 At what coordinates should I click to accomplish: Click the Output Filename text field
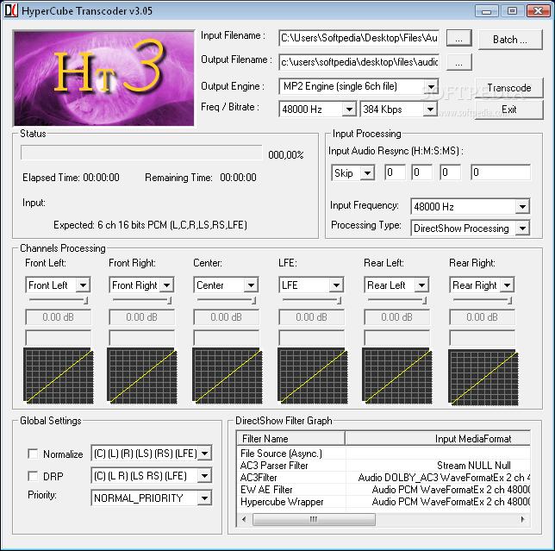tap(359, 62)
